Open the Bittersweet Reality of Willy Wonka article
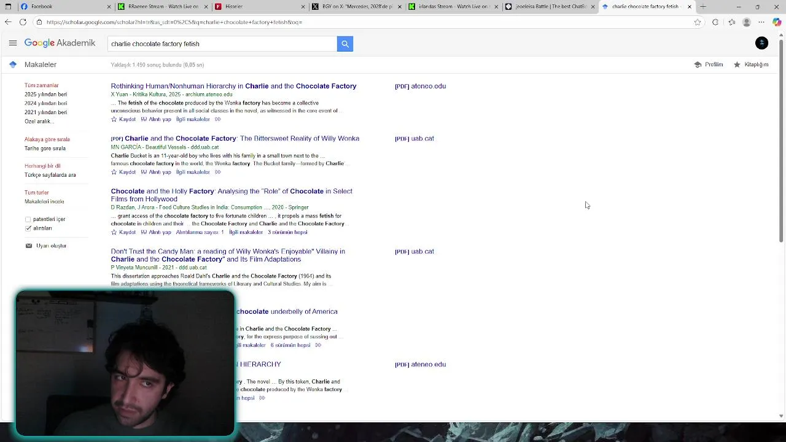 tap(242, 139)
